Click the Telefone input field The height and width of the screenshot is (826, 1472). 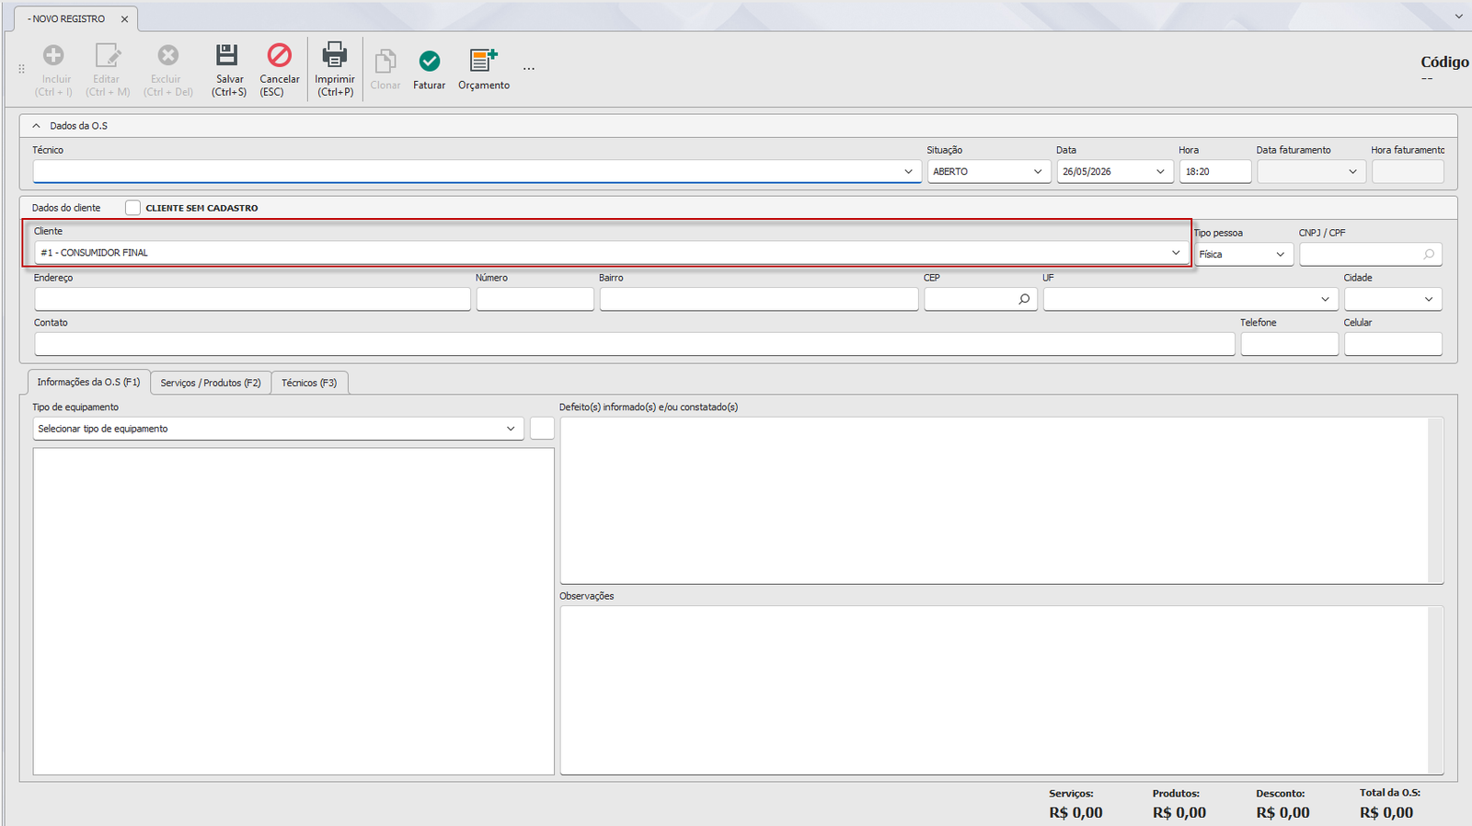tap(1290, 344)
